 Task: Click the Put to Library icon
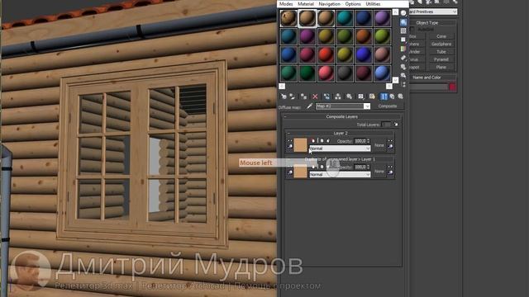pyautogui.click(x=349, y=97)
